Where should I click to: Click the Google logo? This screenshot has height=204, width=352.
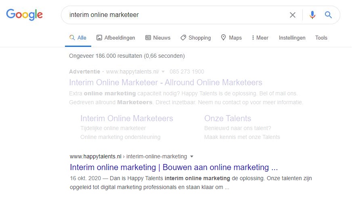pos(25,15)
